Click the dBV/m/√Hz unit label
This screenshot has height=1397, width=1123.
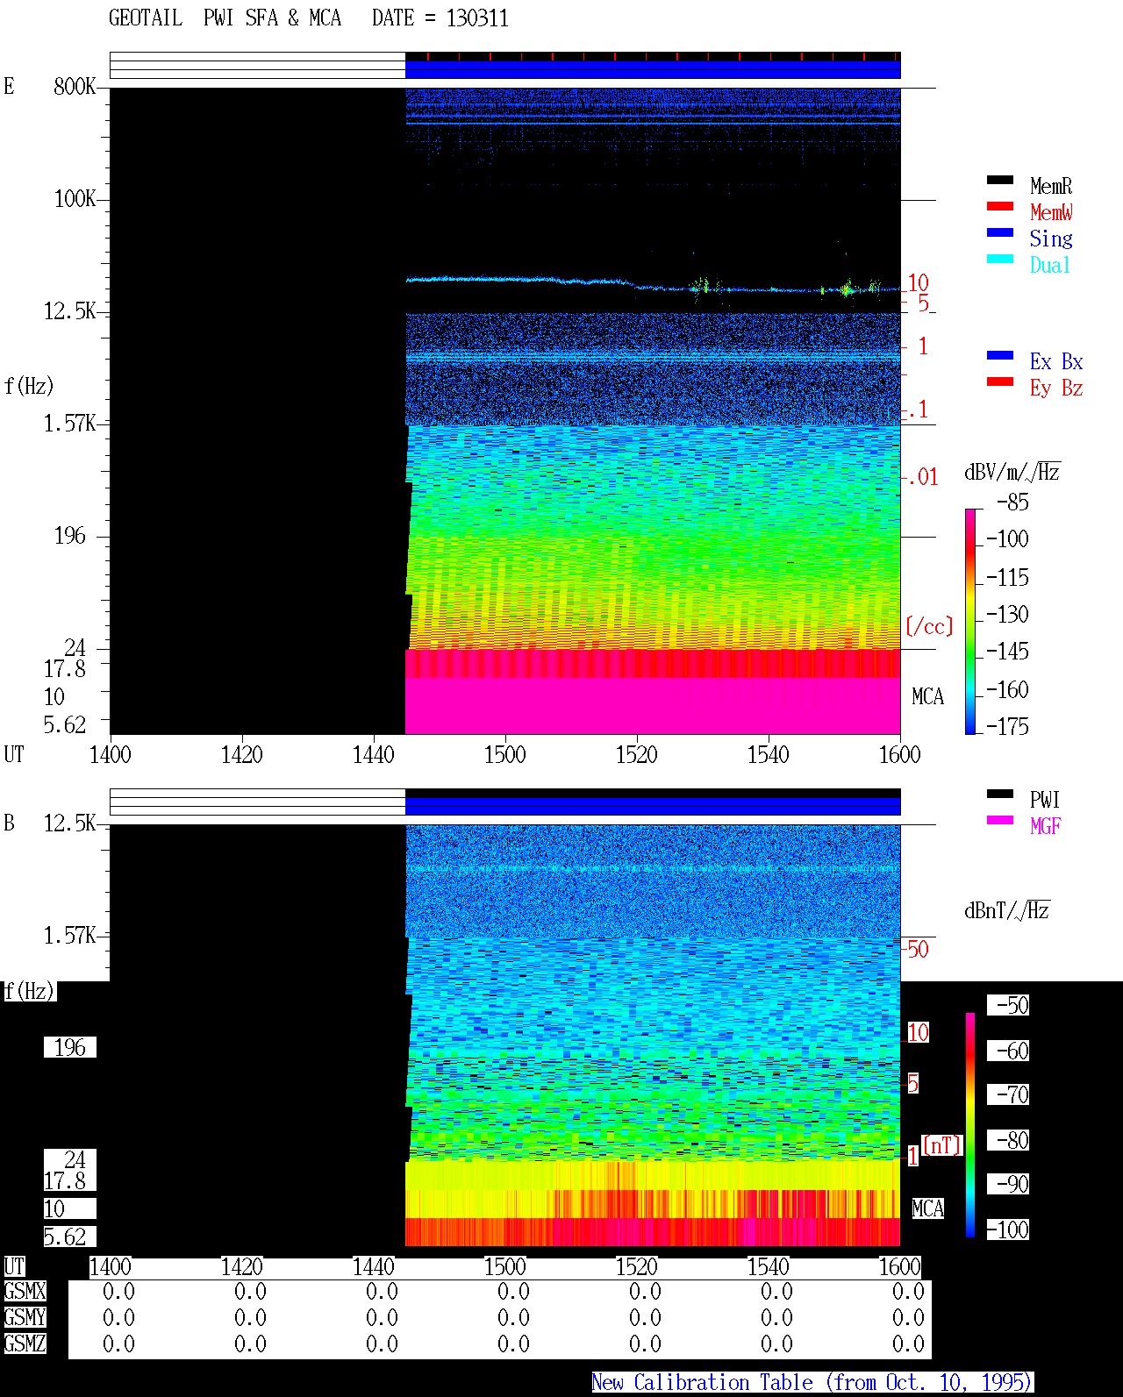(x=1012, y=472)
